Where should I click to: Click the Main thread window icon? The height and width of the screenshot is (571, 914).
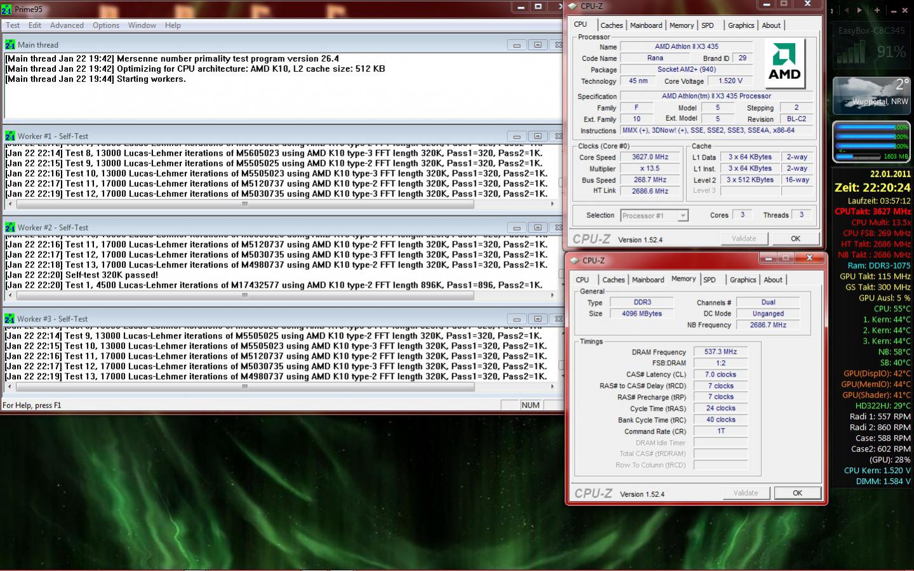pos(10,44)
